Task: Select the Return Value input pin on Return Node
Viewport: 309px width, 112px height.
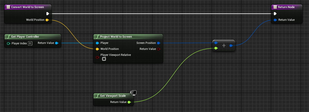Action: pos(275,20)
